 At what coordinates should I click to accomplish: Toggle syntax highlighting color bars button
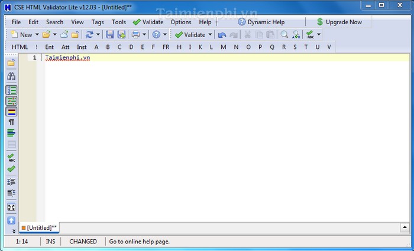coord(11,112)
